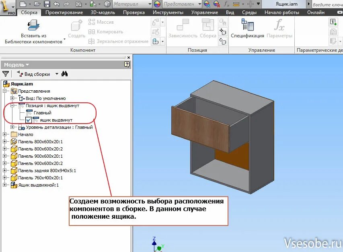Viewport: 343px width, 252px height.
Task: Open the Онлайн ribbon tab
Action: tap(316, 12)
